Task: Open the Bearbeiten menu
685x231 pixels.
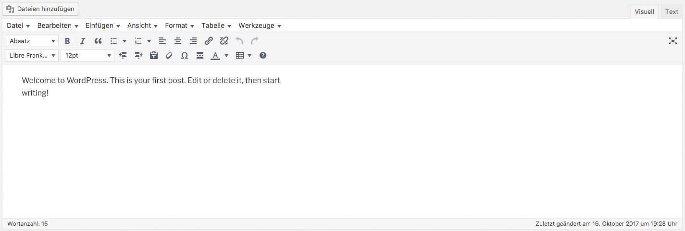Action: [x=58, y=25]
